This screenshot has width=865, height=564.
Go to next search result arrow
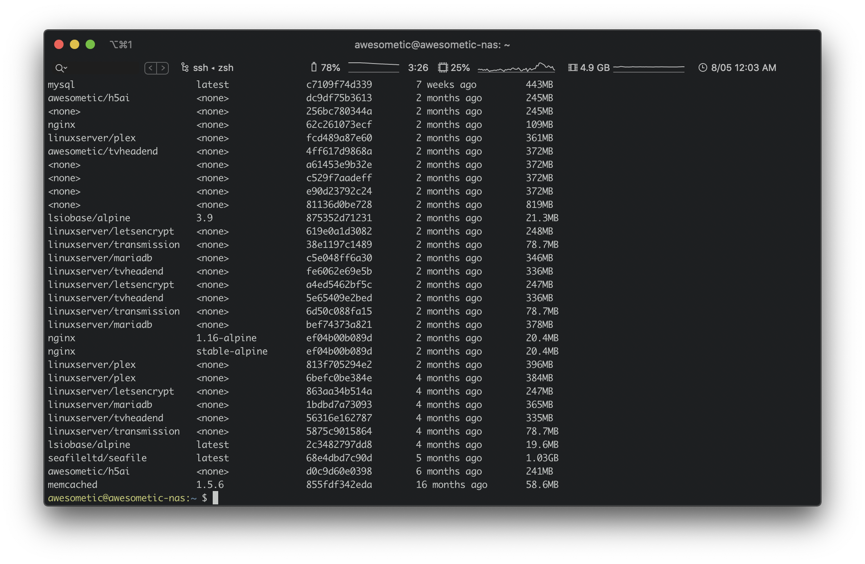(x=163, y=68)
